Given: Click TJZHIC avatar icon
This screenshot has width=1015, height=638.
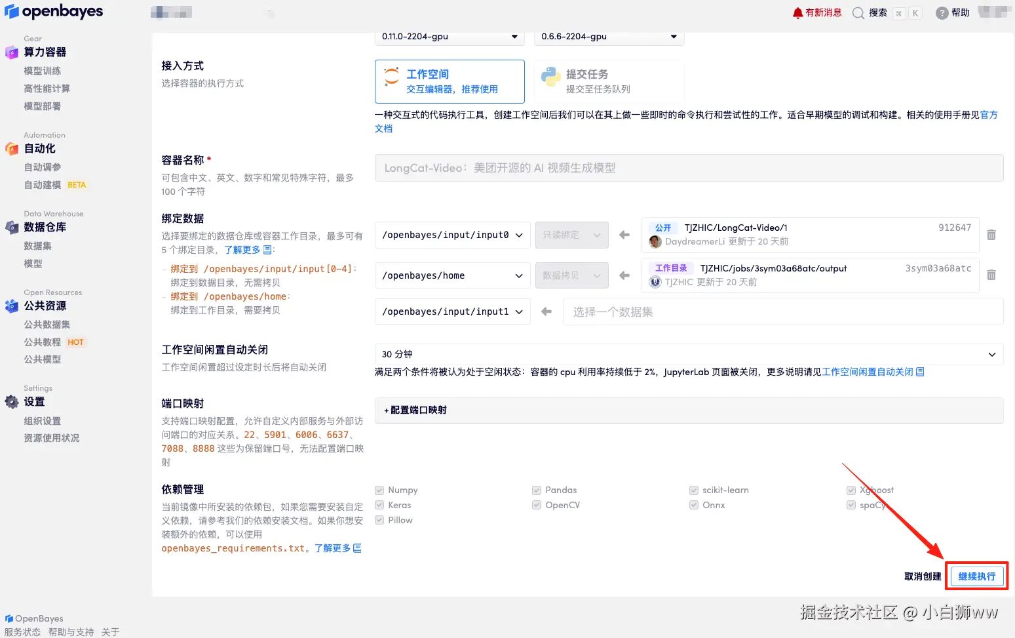Looking at the screenshot, I should [x=655, y=282].
